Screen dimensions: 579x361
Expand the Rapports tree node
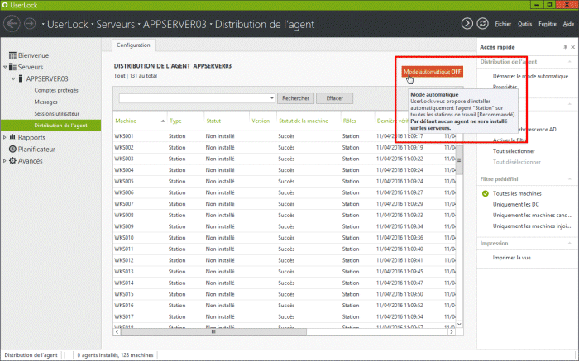[x=5, y=137]
